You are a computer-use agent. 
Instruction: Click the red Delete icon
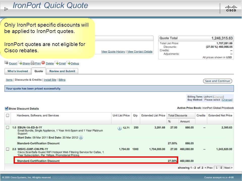click(x=43, y=63)
